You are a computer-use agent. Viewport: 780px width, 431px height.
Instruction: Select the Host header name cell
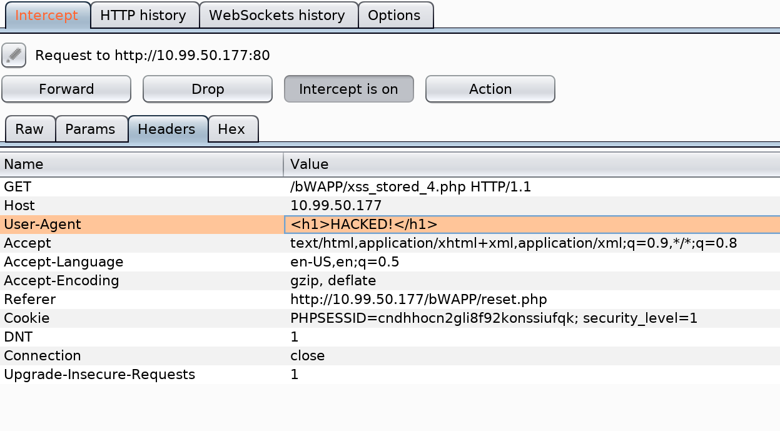142,205
